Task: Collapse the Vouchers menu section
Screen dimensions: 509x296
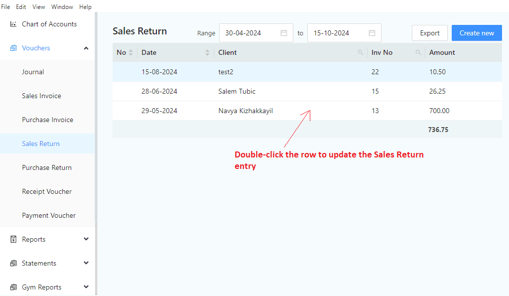Action: pos(86,48)
